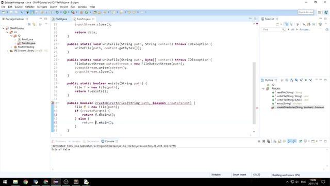Expand JRE System Library node
This screenshot has width=330, height=186.
[x=7, y=51]
